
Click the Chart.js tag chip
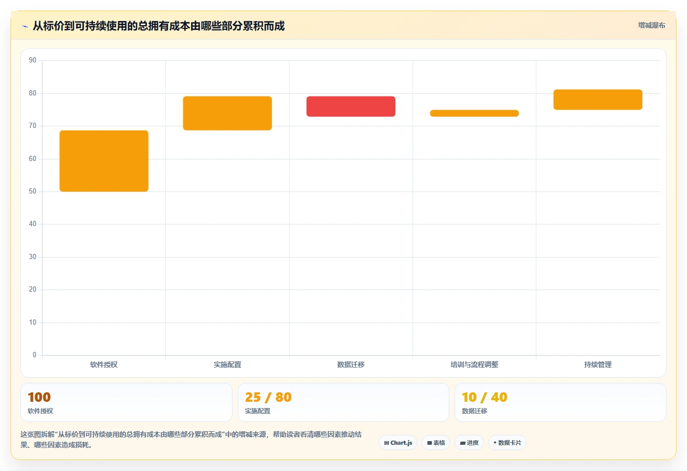tap(398, 443)
